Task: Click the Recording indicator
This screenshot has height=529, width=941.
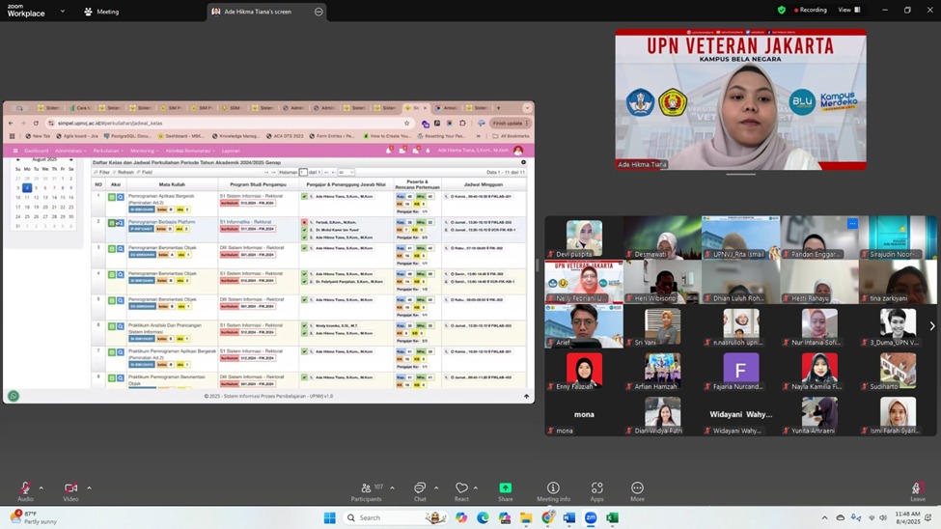Action: click(809, 10)
